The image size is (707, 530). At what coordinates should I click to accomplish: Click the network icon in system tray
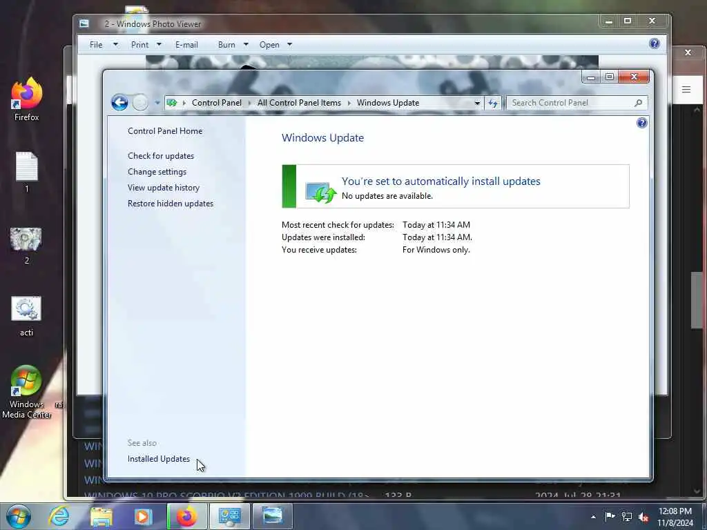click(x=627, y=516)
